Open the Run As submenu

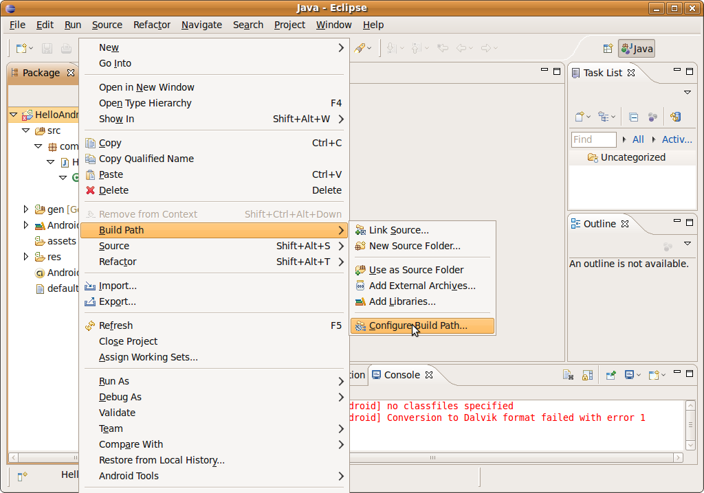point(214,381)
